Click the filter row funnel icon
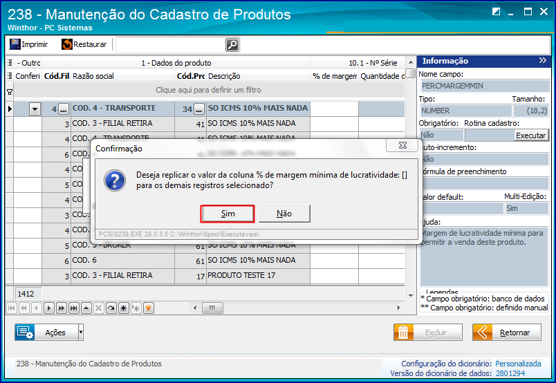Viewport: 556px width, 383px height. click(x=10, y=92)
